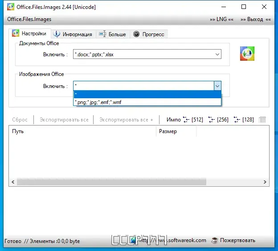Click the coffee cup donate icon
The width and height of the screenshot is (278, 251).
click(x=215, y=240)
